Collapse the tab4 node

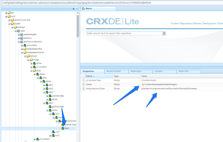(x=44, y=103)
